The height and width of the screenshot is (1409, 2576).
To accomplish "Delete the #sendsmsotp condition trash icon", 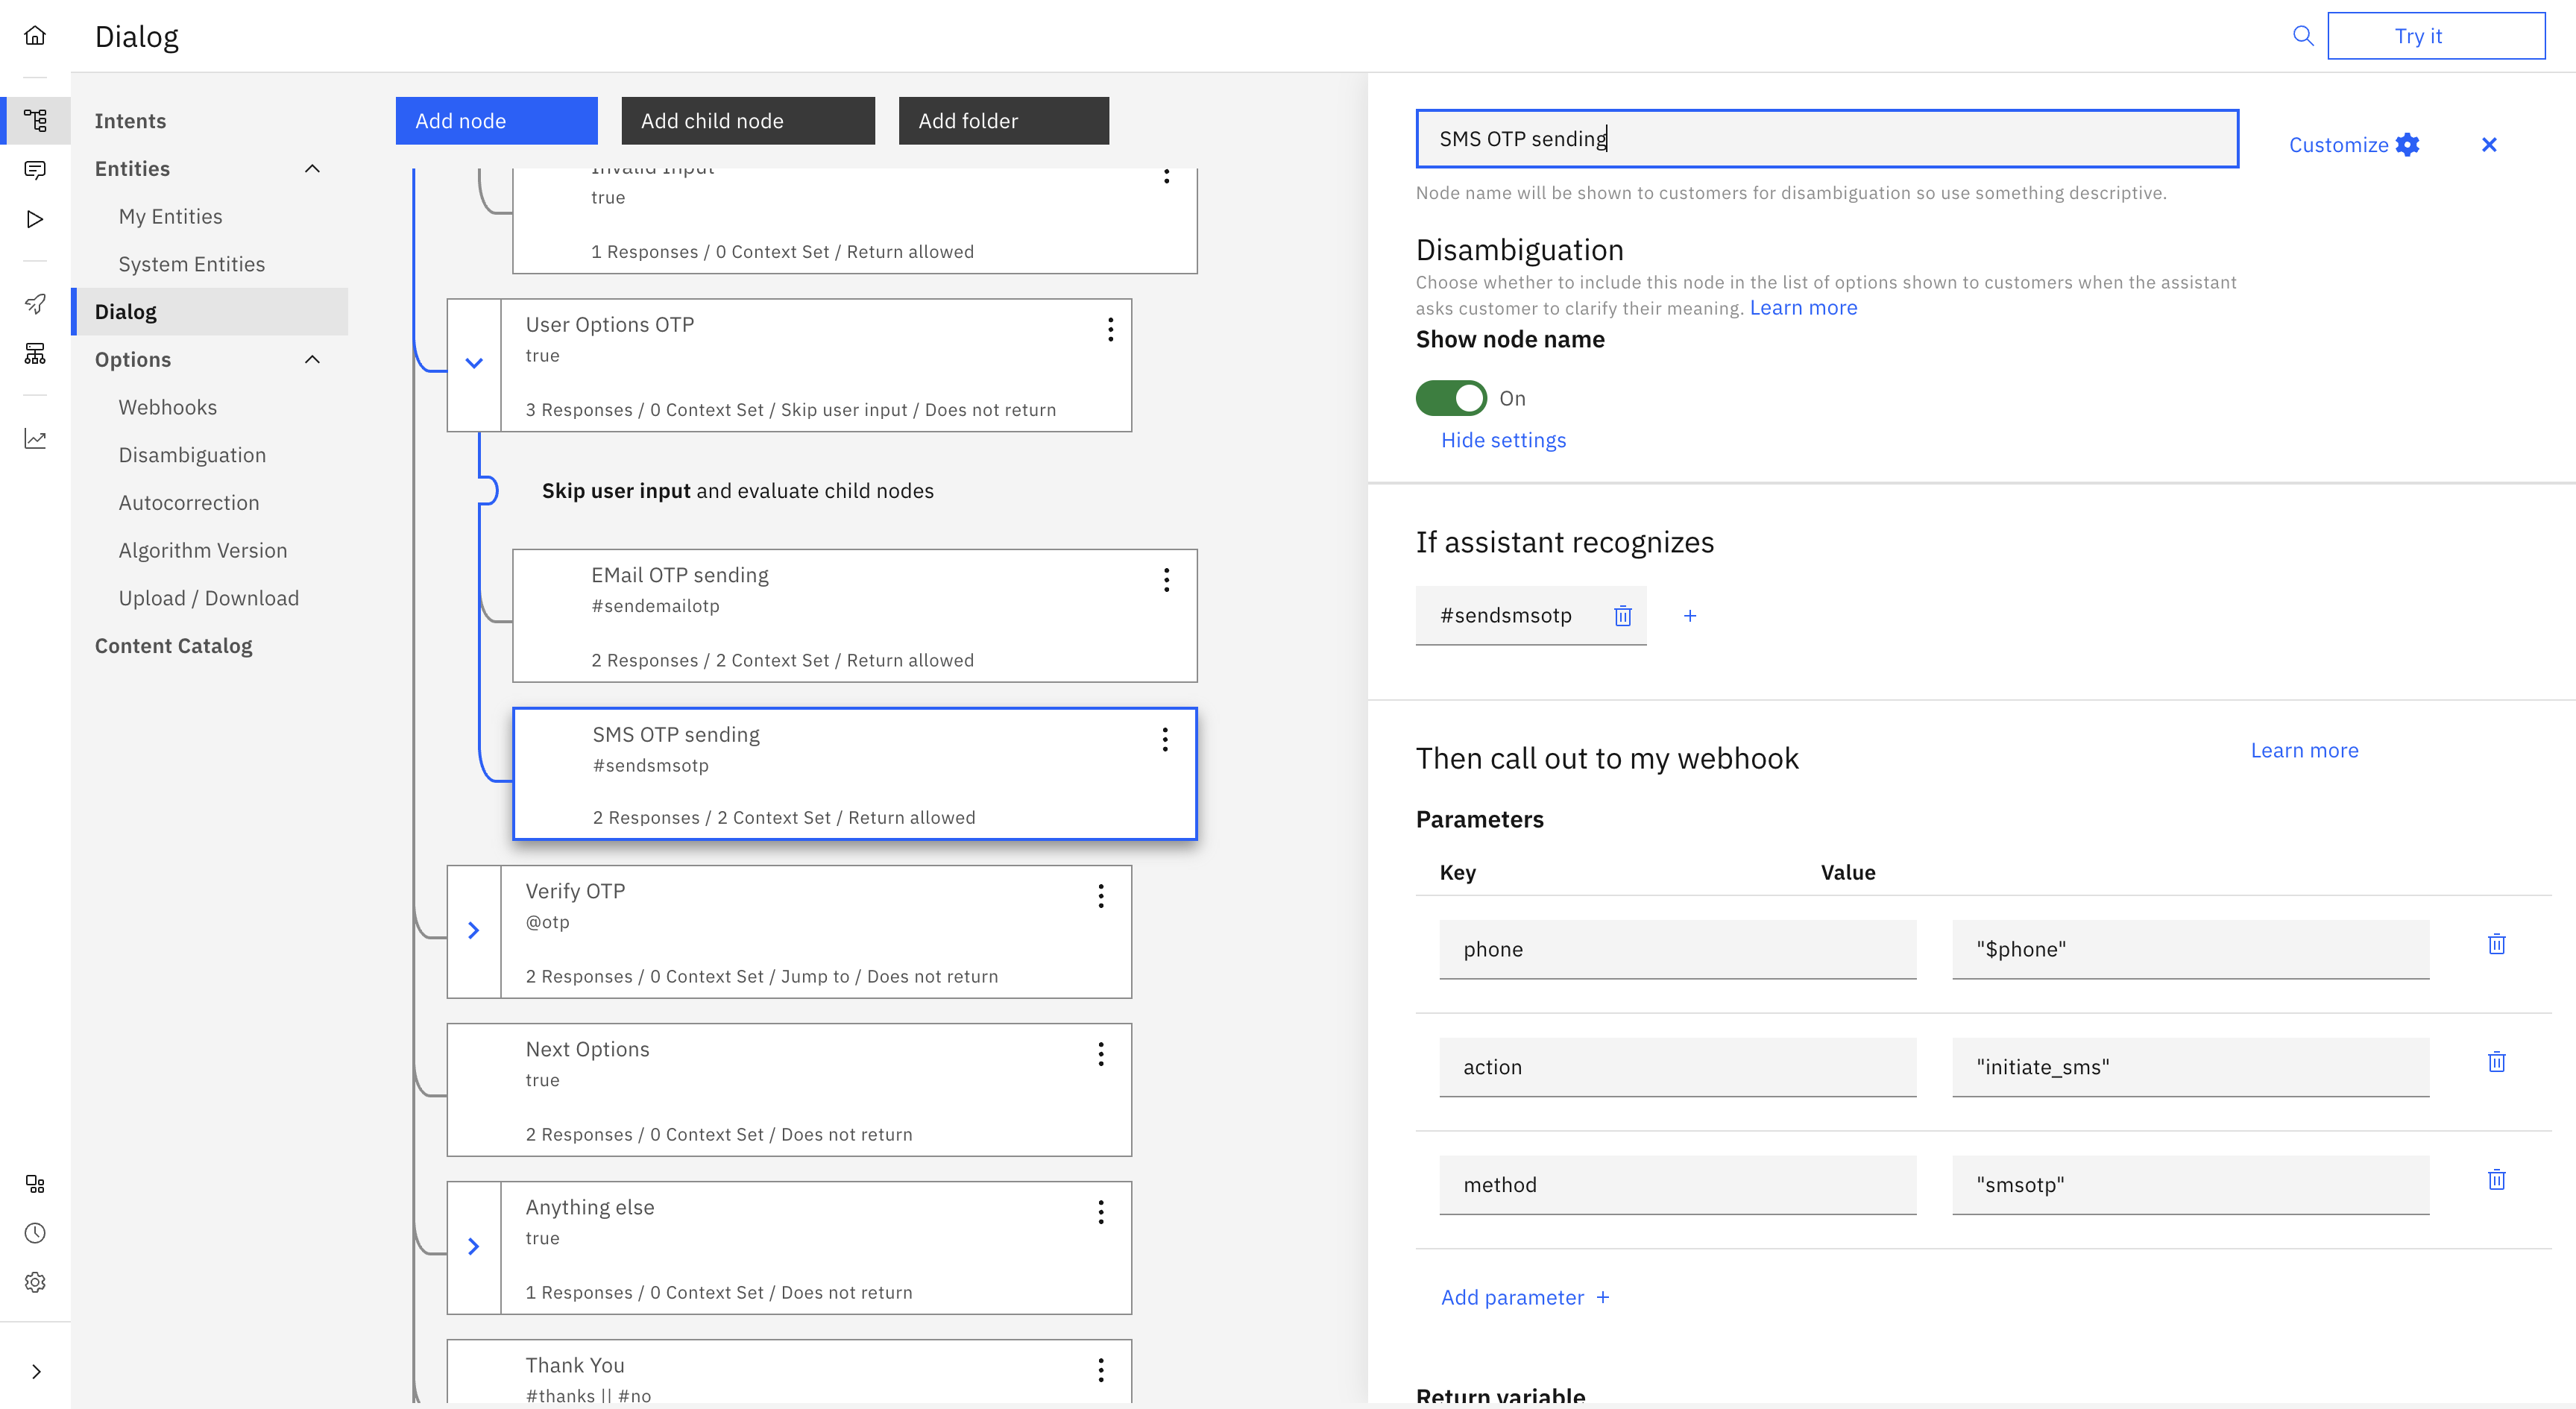I will click(x=1622, y=616).
